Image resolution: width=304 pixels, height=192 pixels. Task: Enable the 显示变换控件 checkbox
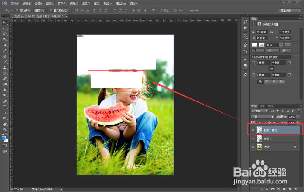[x=51, y=10]
